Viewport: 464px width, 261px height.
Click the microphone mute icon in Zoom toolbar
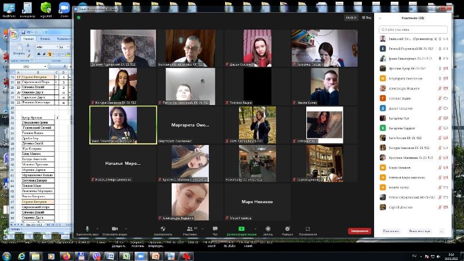[87, 229]
